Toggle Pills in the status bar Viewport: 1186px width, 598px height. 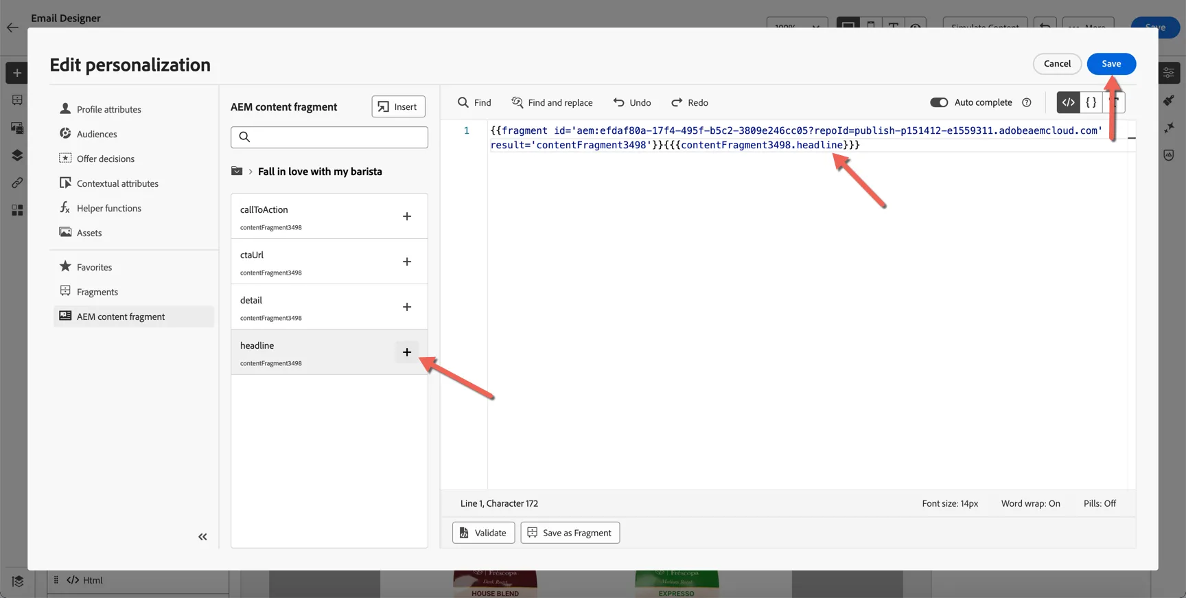tap(1100, 503)
